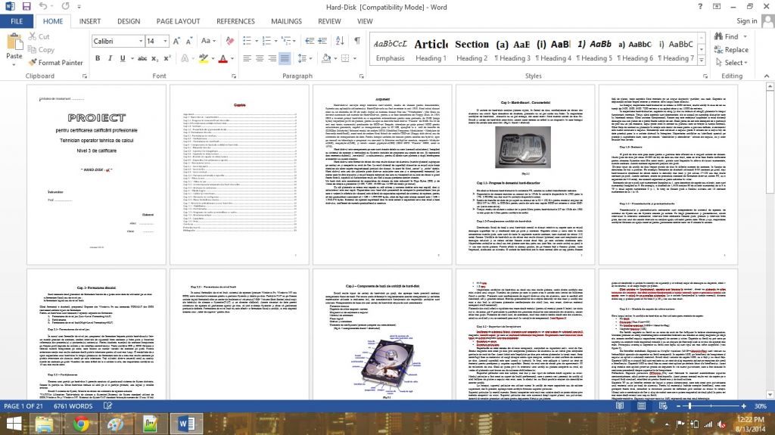Expand the Styles gallery More arrow

699,61
